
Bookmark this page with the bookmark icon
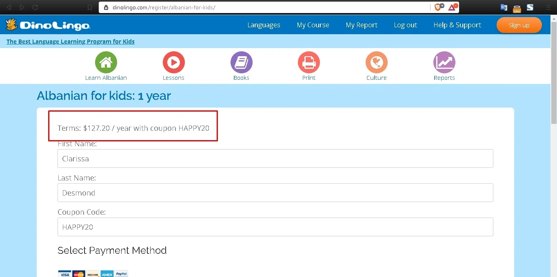90,7
